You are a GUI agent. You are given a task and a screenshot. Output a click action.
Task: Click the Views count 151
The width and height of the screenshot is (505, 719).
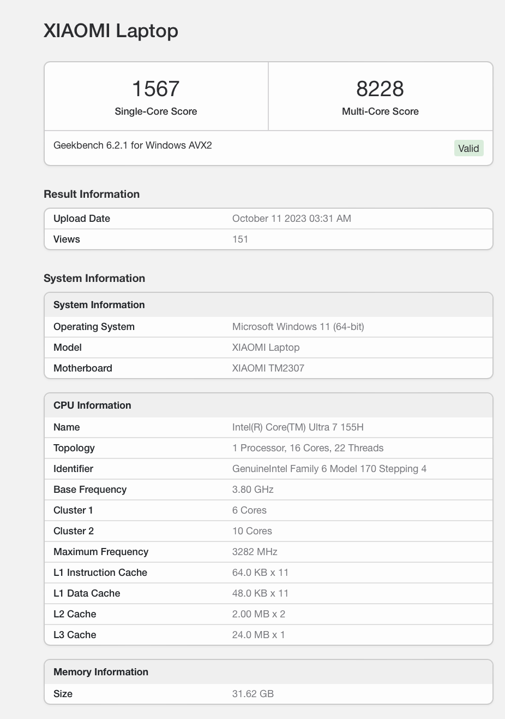pyautogui.click(x=240, y=239)
